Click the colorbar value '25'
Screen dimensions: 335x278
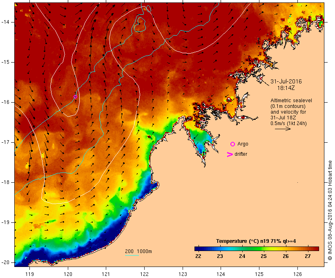264,256
